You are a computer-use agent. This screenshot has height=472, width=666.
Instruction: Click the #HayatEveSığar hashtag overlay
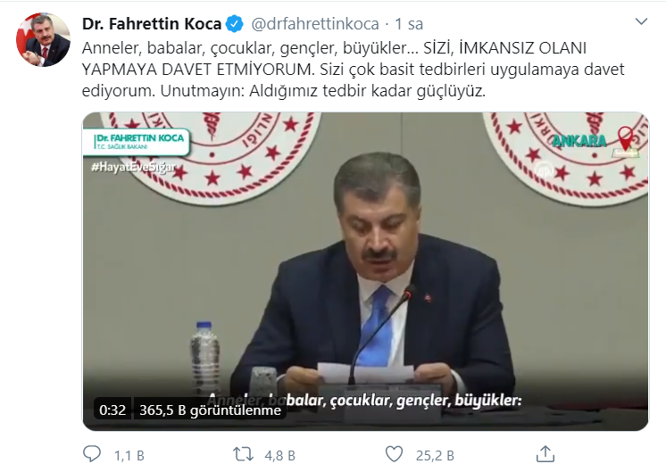pyautogui.click(x=133, y=167)
